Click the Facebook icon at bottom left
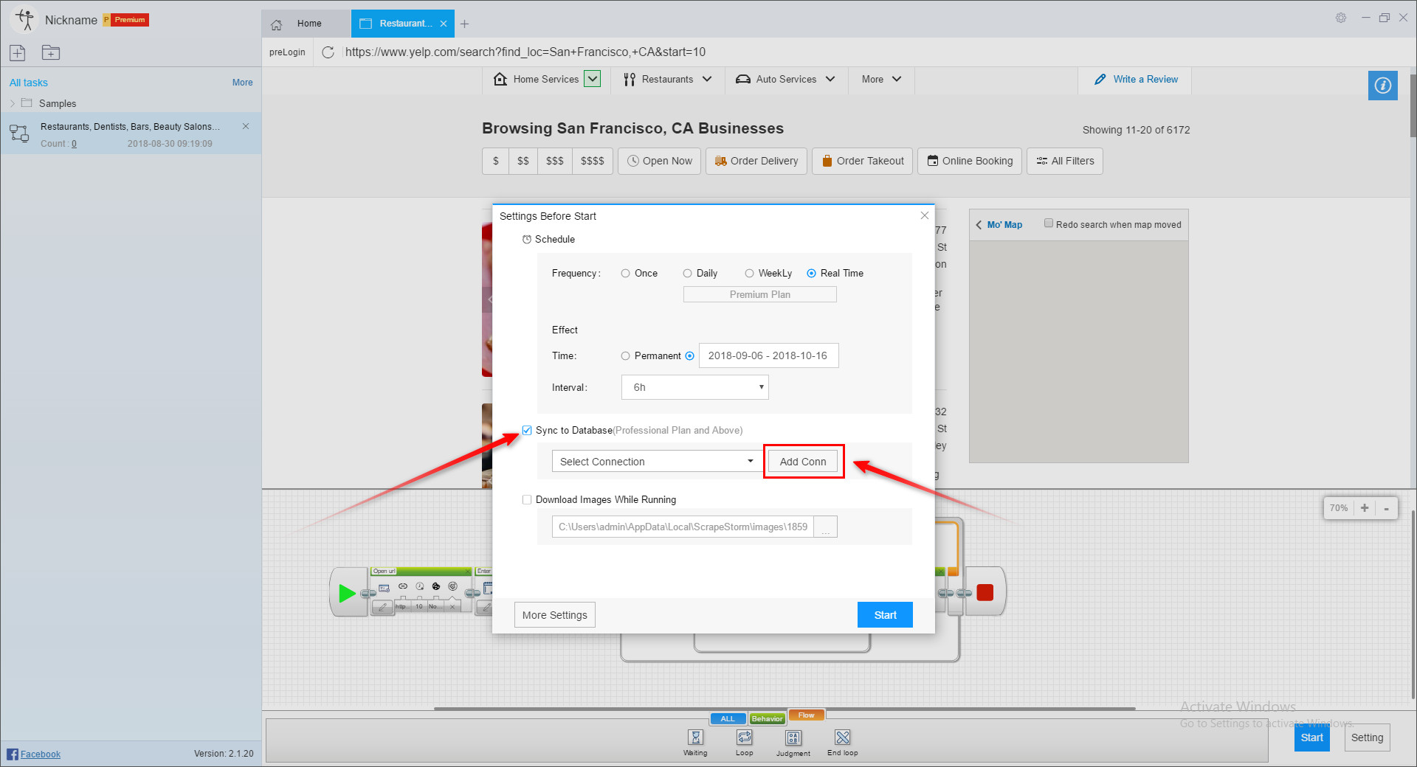This screenshot has width=1417, height=767. [x=13, y=754]
